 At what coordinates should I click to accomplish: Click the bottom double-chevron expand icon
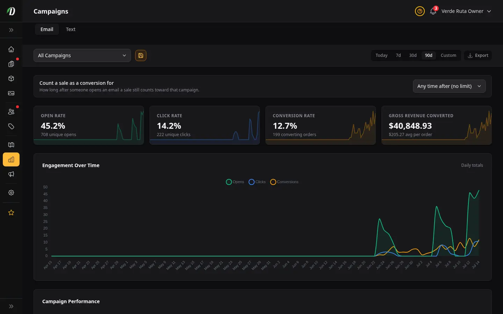tap(11, 306)
